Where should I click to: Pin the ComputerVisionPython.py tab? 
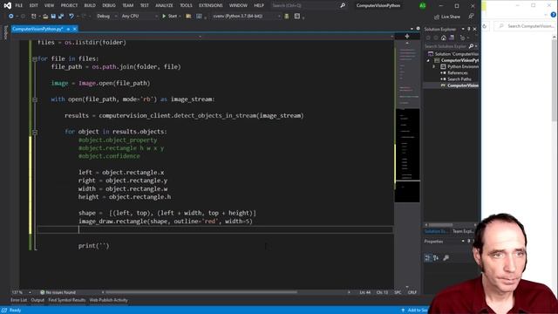(68, 29)
